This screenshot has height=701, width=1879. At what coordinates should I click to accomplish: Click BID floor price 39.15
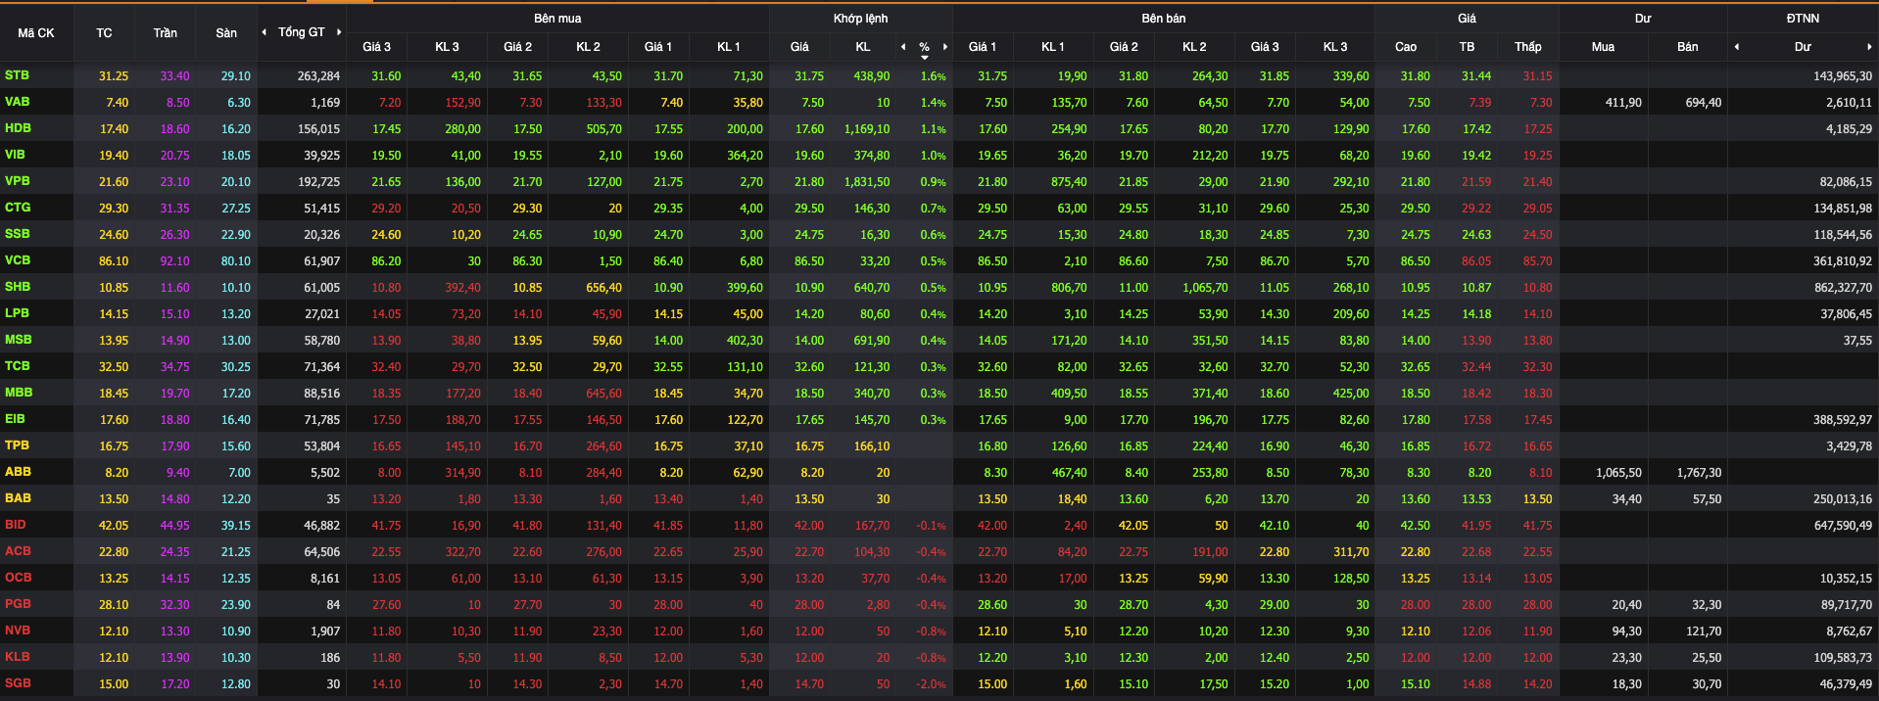pos(236,526)
